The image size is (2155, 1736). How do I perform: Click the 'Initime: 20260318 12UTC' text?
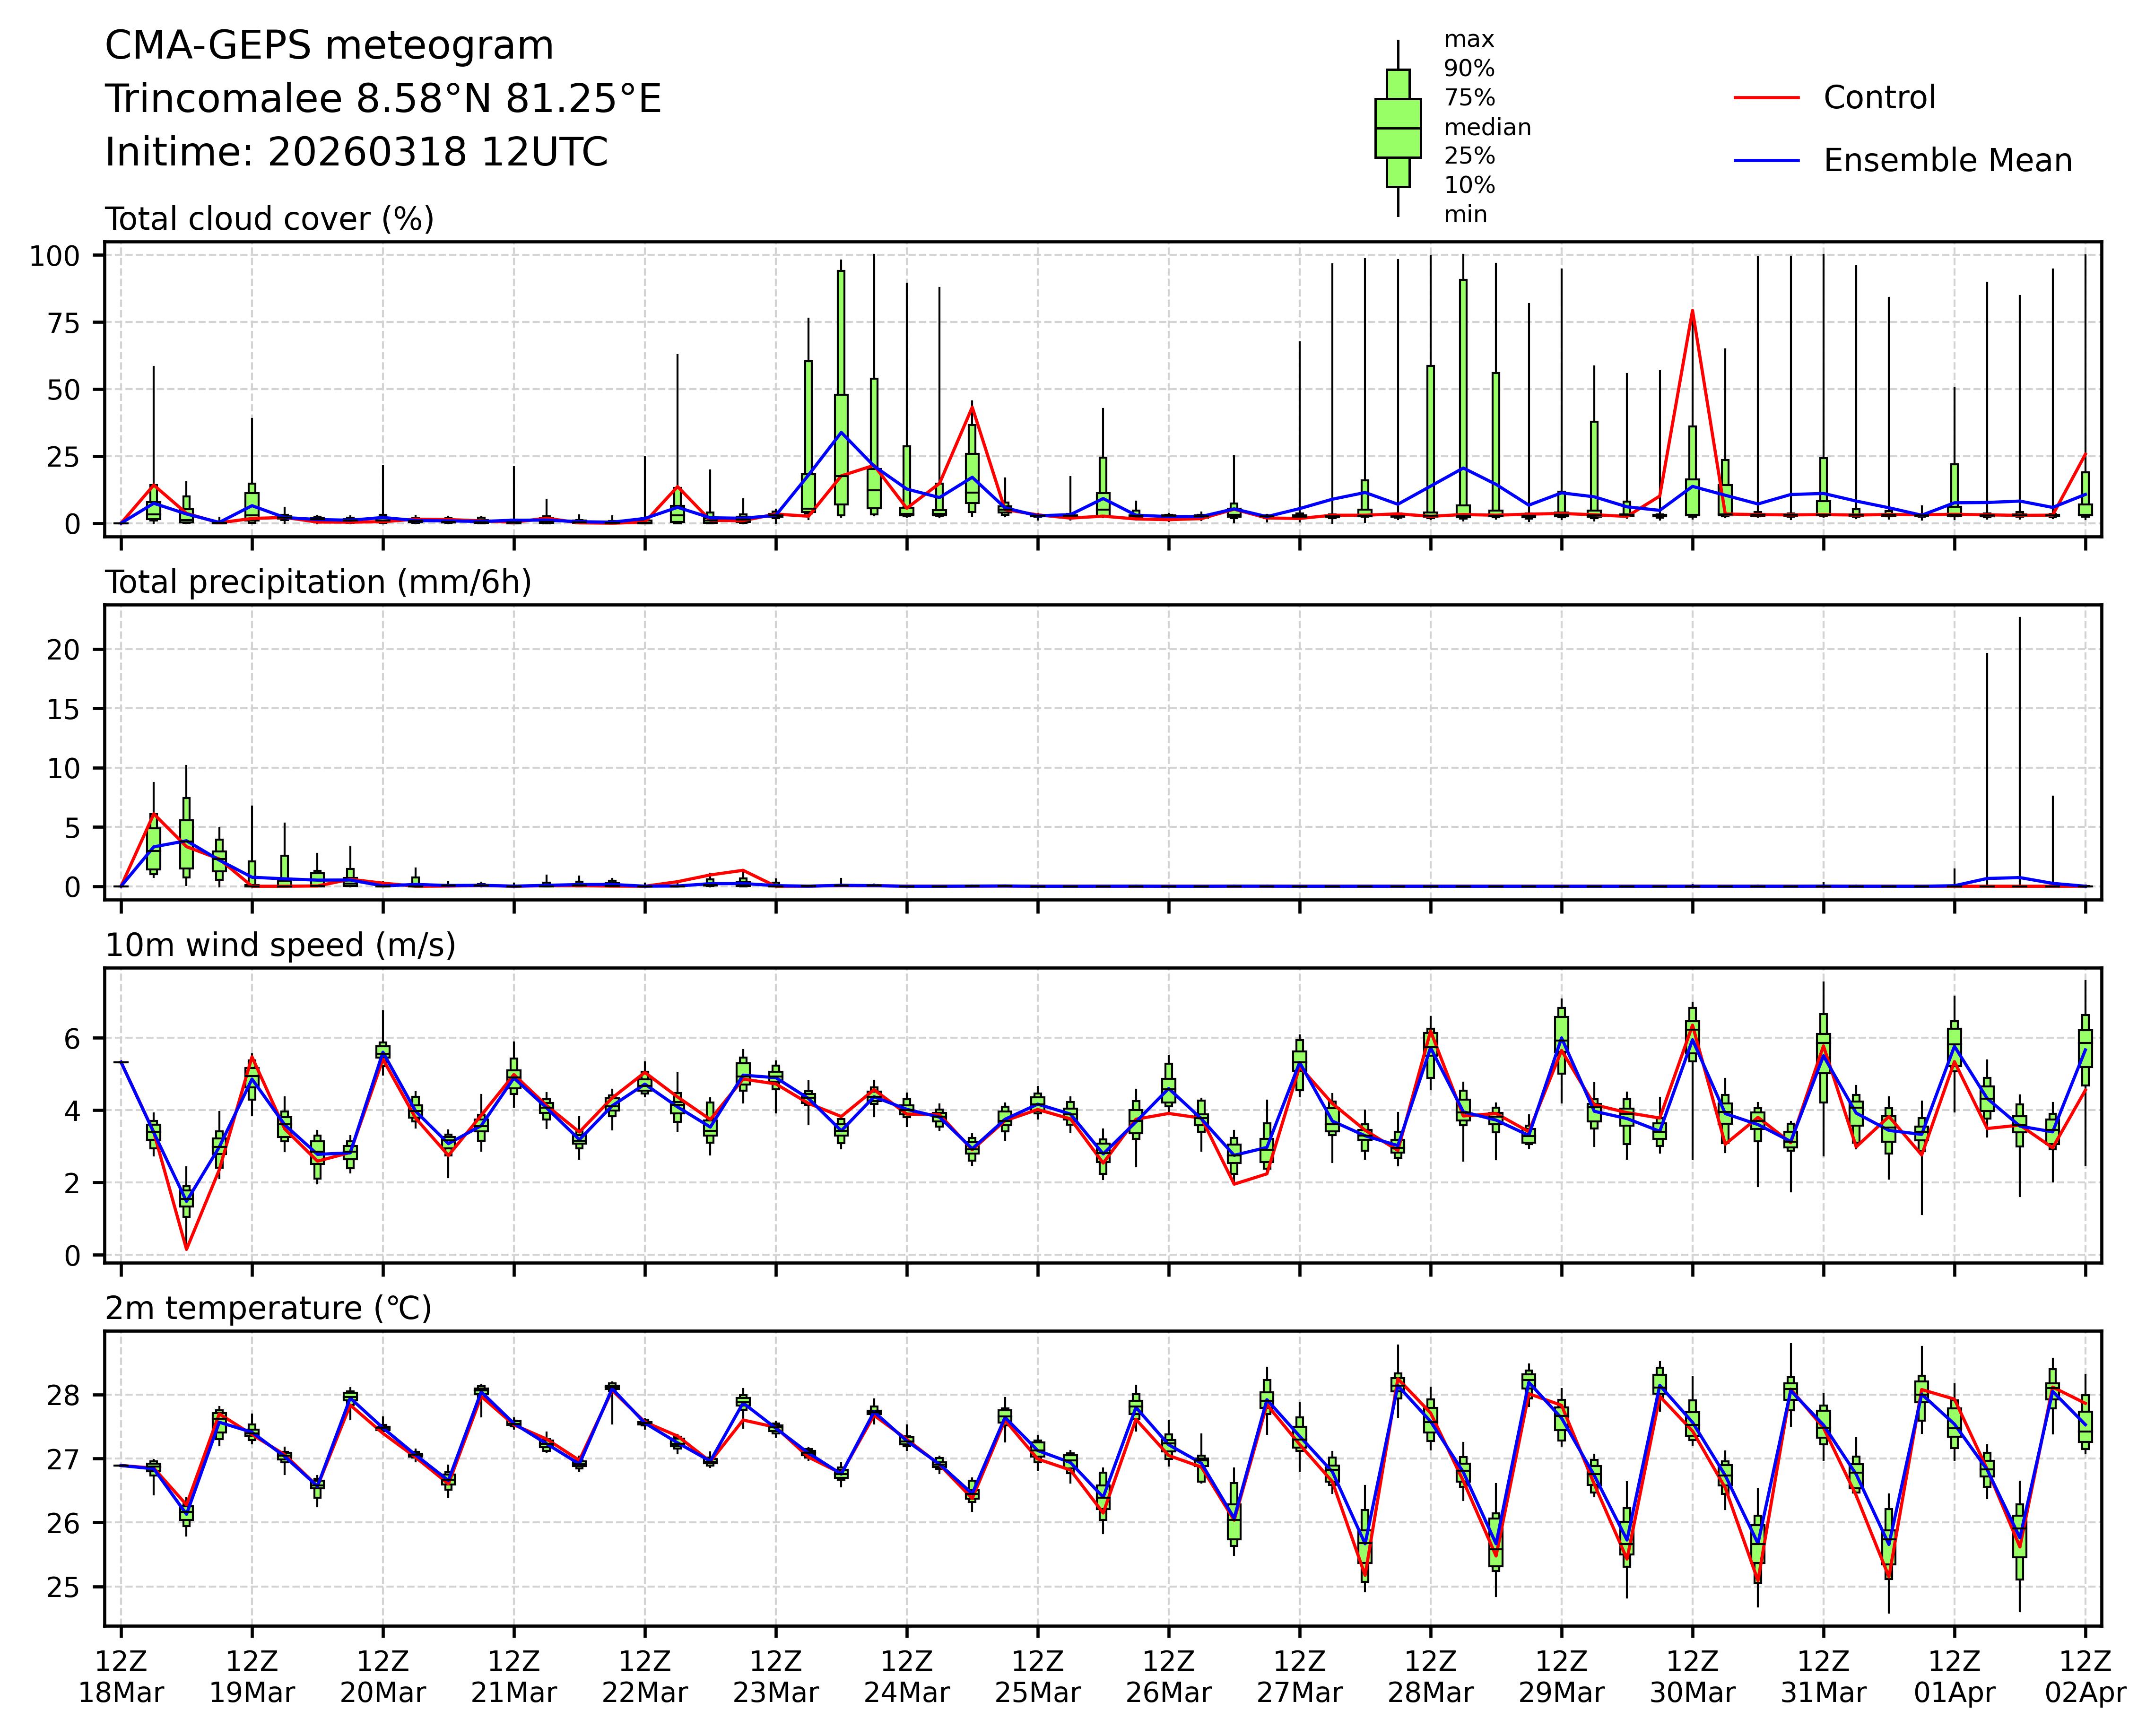tap(356, 153)
